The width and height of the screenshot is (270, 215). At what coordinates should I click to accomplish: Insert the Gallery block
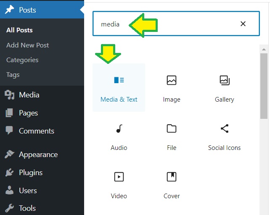pyautogui.click(x=224, y=87)
